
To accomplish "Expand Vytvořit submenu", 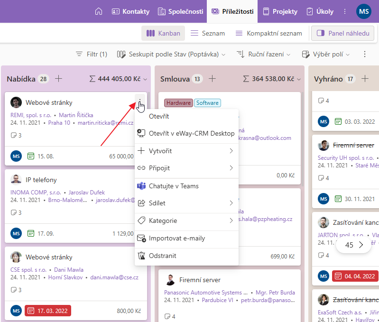I will point(186,151).
